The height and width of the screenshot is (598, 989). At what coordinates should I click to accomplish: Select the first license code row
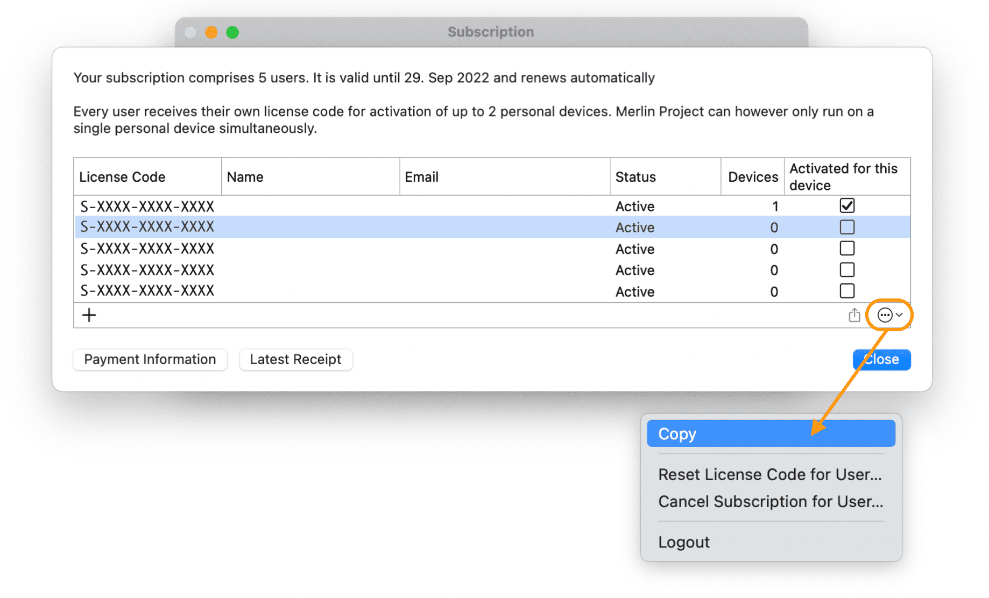[147, 207]
